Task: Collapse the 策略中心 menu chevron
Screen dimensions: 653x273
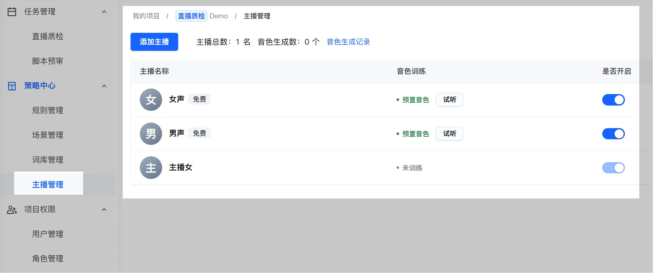Action: click(x=104, y=86)
